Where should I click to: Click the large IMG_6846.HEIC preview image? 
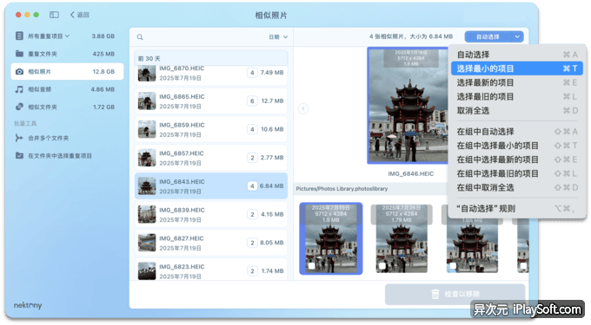point(408,106)
